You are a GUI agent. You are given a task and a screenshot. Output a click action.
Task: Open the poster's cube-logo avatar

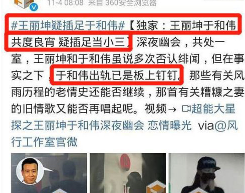(x=24, y=3)
